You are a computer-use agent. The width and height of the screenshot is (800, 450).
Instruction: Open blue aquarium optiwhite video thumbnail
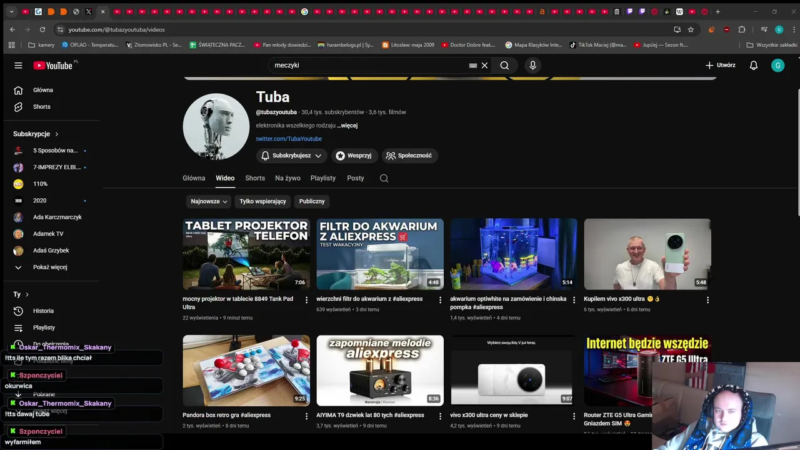coord(514,254)
